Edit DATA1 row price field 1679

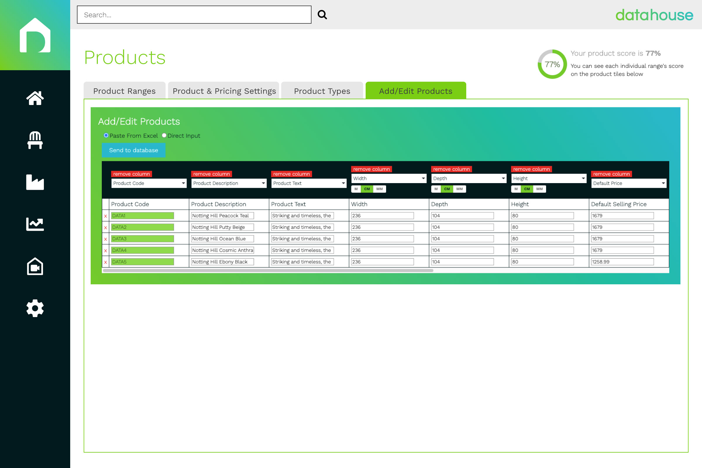(x=622, y=216)
